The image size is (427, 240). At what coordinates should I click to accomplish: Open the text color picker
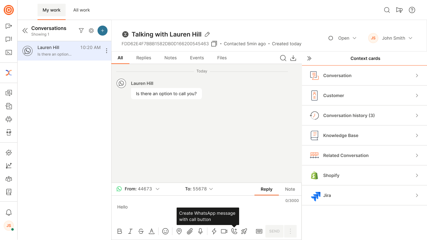click(152, 231)
